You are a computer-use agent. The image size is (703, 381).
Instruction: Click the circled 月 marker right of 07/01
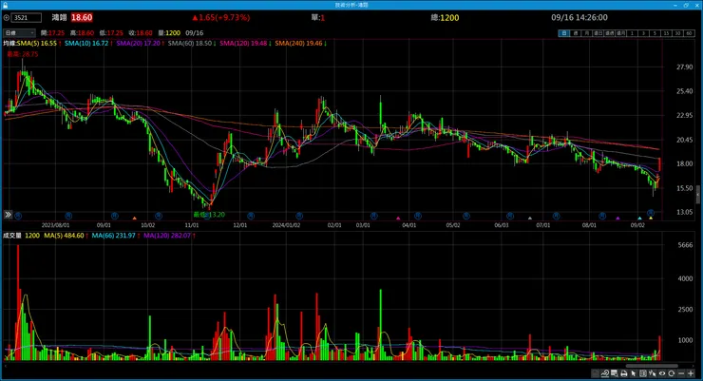click(557, 216)
